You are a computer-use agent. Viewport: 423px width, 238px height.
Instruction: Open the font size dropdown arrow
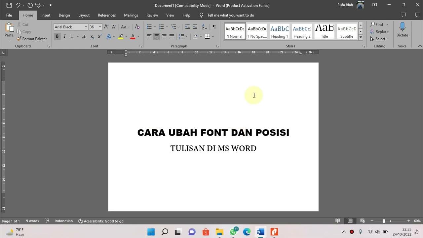[x=100, y=27]
